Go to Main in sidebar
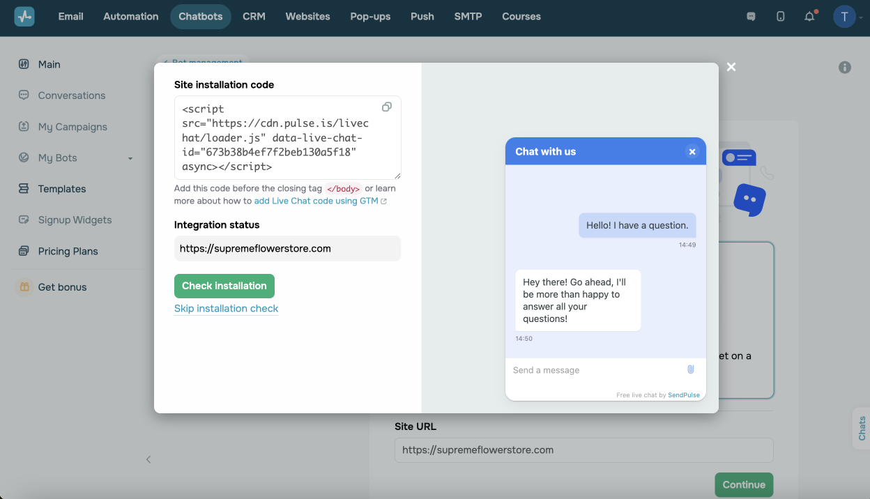This screenshot has width=870, height=499. 49,64
